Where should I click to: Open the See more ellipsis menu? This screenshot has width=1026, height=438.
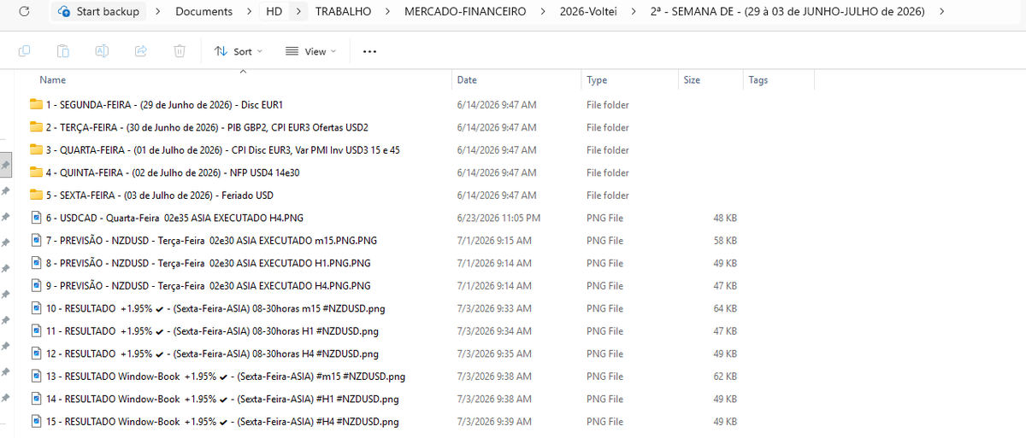coord(369,51)
